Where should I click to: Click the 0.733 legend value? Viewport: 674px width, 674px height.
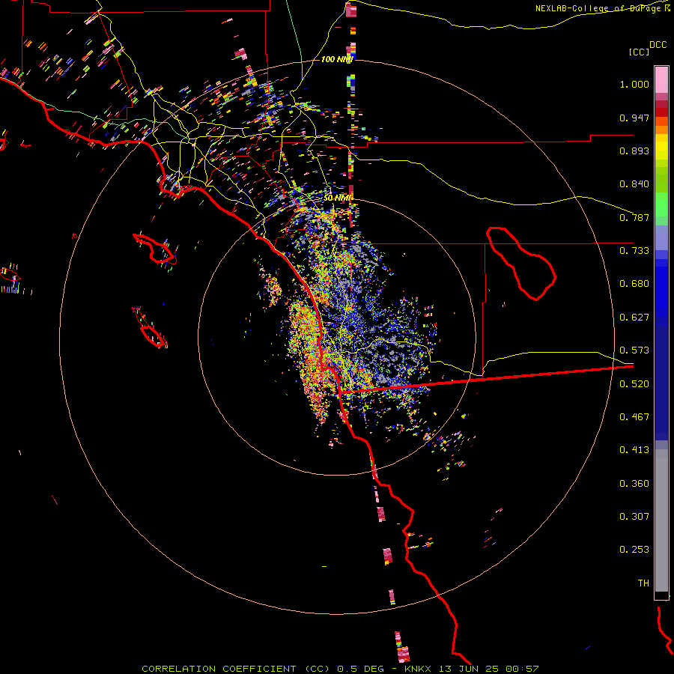634,251
